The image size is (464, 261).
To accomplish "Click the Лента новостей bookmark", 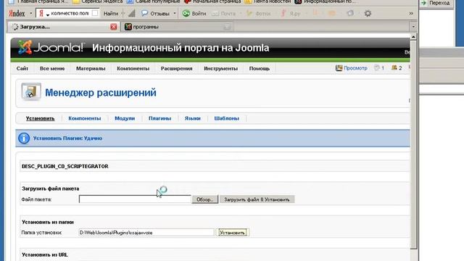I will pos(268,1).
